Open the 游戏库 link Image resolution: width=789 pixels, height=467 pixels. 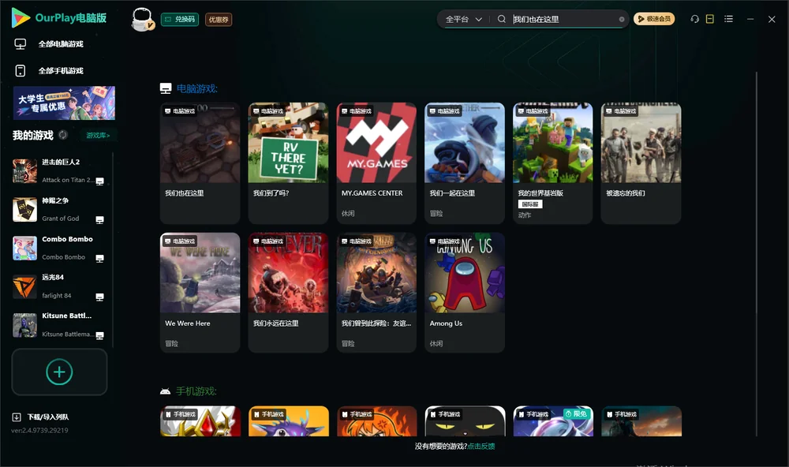coord(98,136)
